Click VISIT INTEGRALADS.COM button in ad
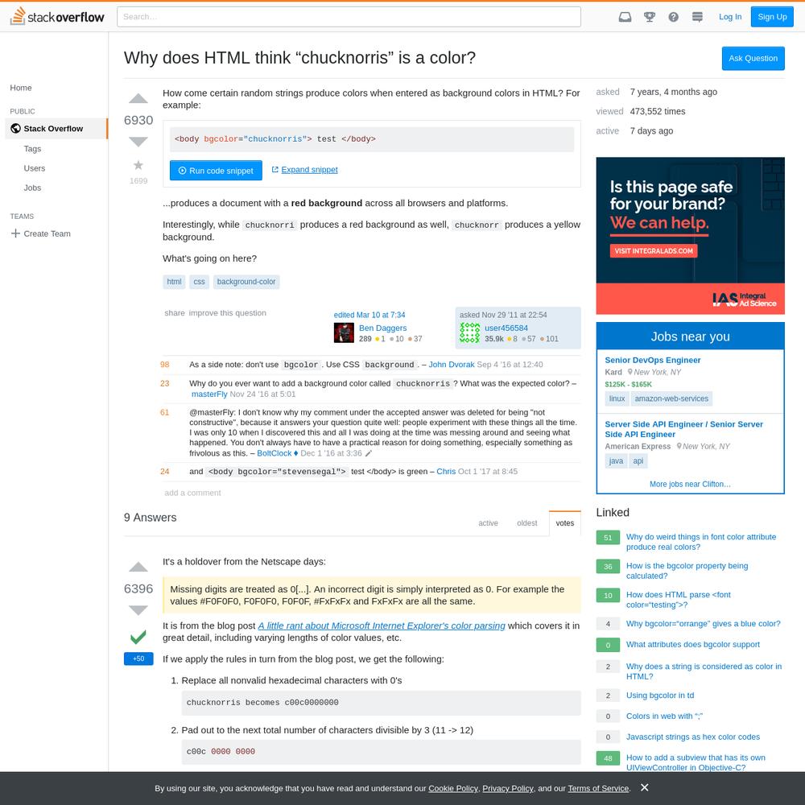This screenshot has height=805, width=805. [654, 251]
